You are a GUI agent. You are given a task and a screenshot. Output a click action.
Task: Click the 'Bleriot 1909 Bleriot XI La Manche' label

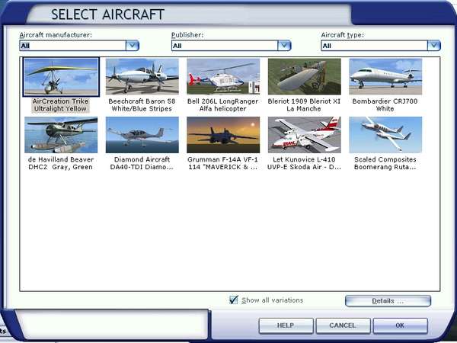(x=304, y=105)
